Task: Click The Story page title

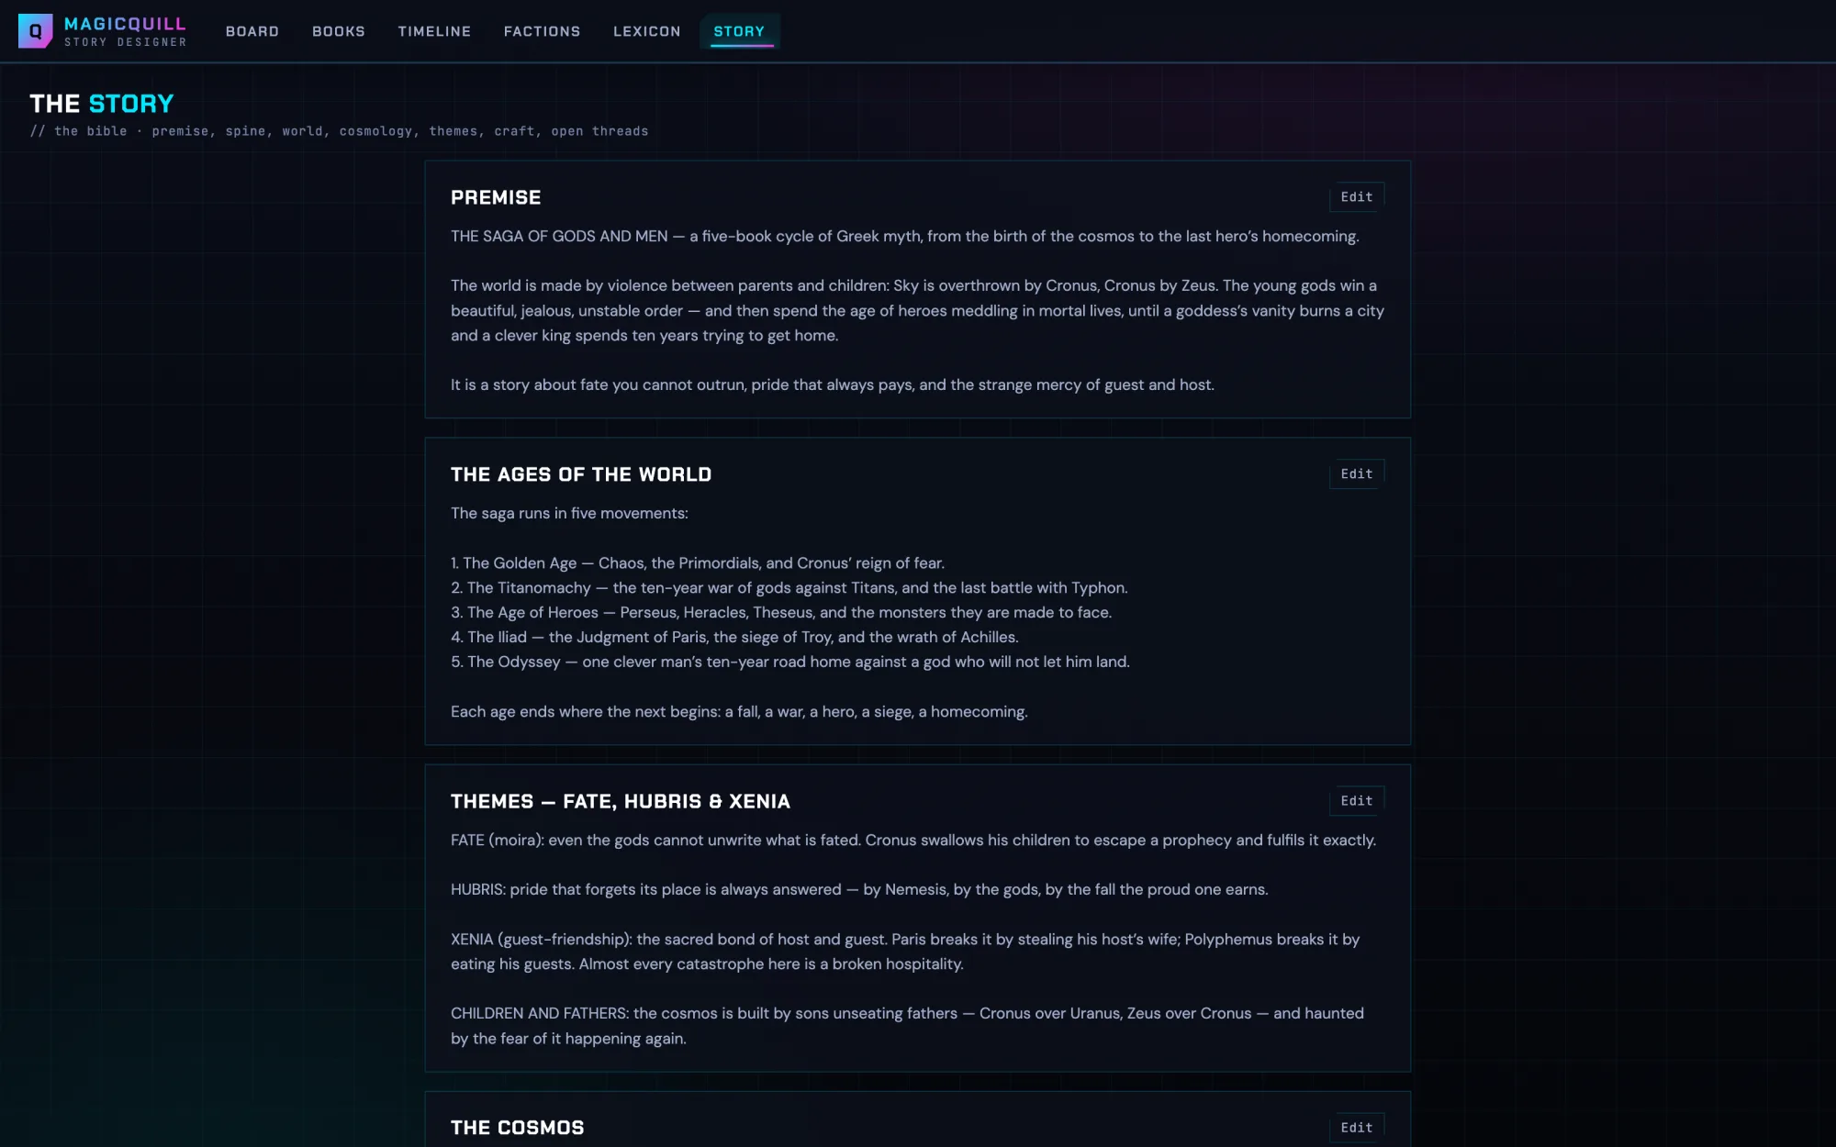Action: pos(102,104)
